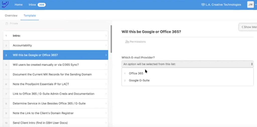Click the Show Menu button
Viewport: 257px width, 127px height.
pyautogui.click(x=248, y=27)
